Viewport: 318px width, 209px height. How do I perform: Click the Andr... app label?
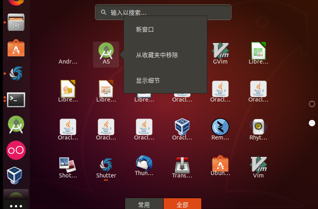coord(68,62)
